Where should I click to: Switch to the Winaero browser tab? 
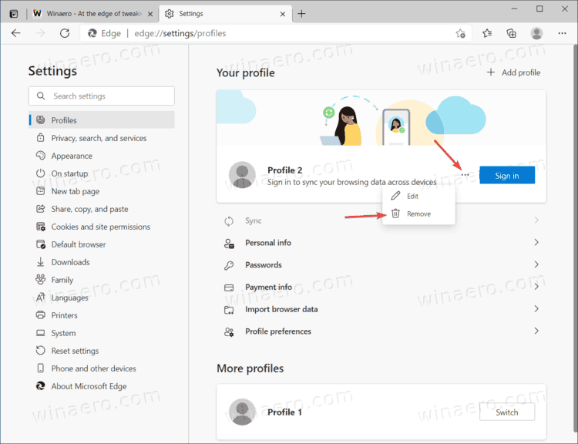point(85,14)
